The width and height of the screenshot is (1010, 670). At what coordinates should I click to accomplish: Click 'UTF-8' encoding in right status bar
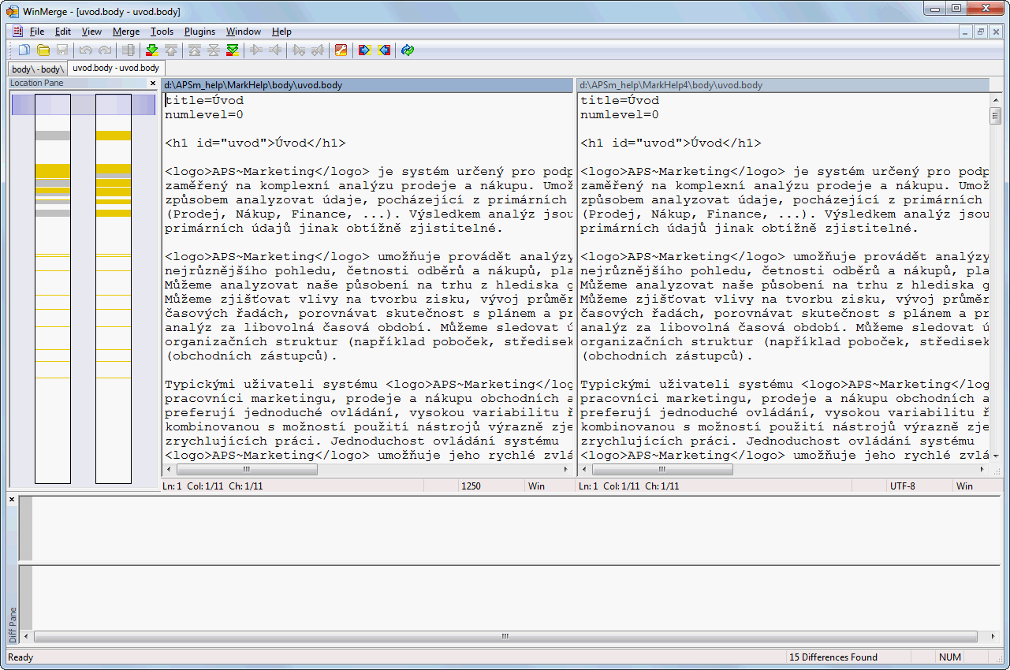tap(903, 486)
